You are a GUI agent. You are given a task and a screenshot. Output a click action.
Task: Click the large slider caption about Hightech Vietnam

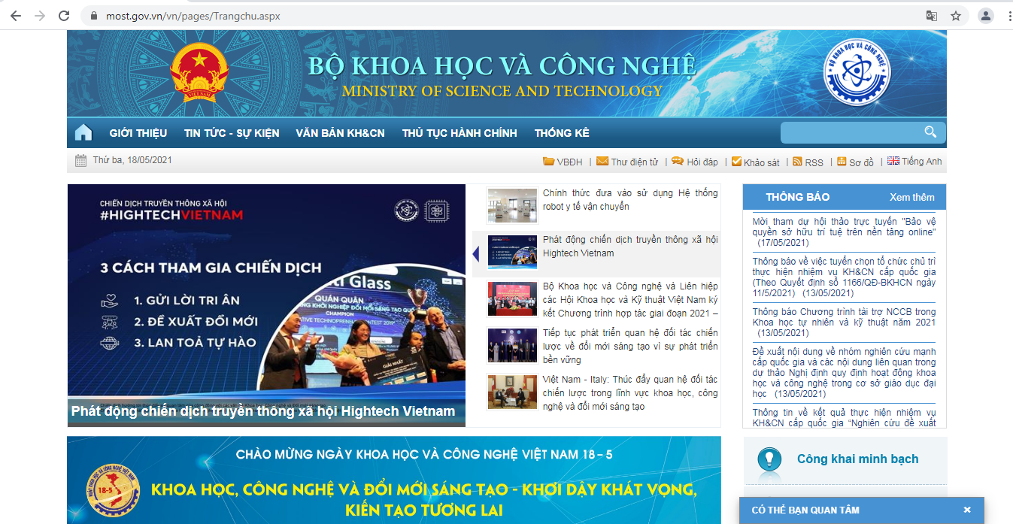(x=263, y=411)
